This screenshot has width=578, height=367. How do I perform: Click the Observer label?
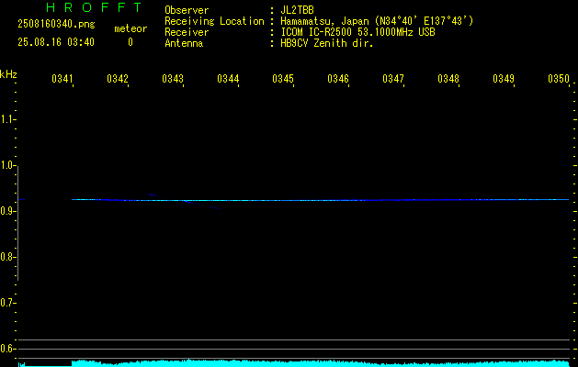pyautogui.click(x=187, y=10)
